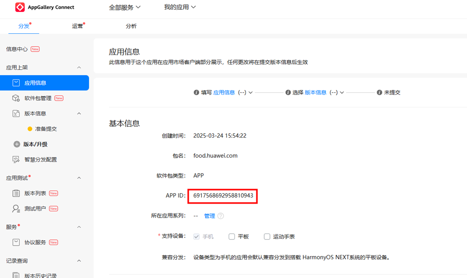
Task: Click the 协议服务 icon
Action: coord(16,242)
